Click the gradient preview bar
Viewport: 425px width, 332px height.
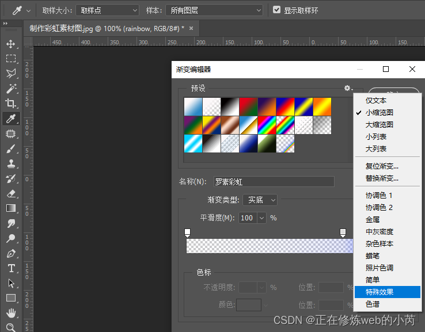[270, 246]
